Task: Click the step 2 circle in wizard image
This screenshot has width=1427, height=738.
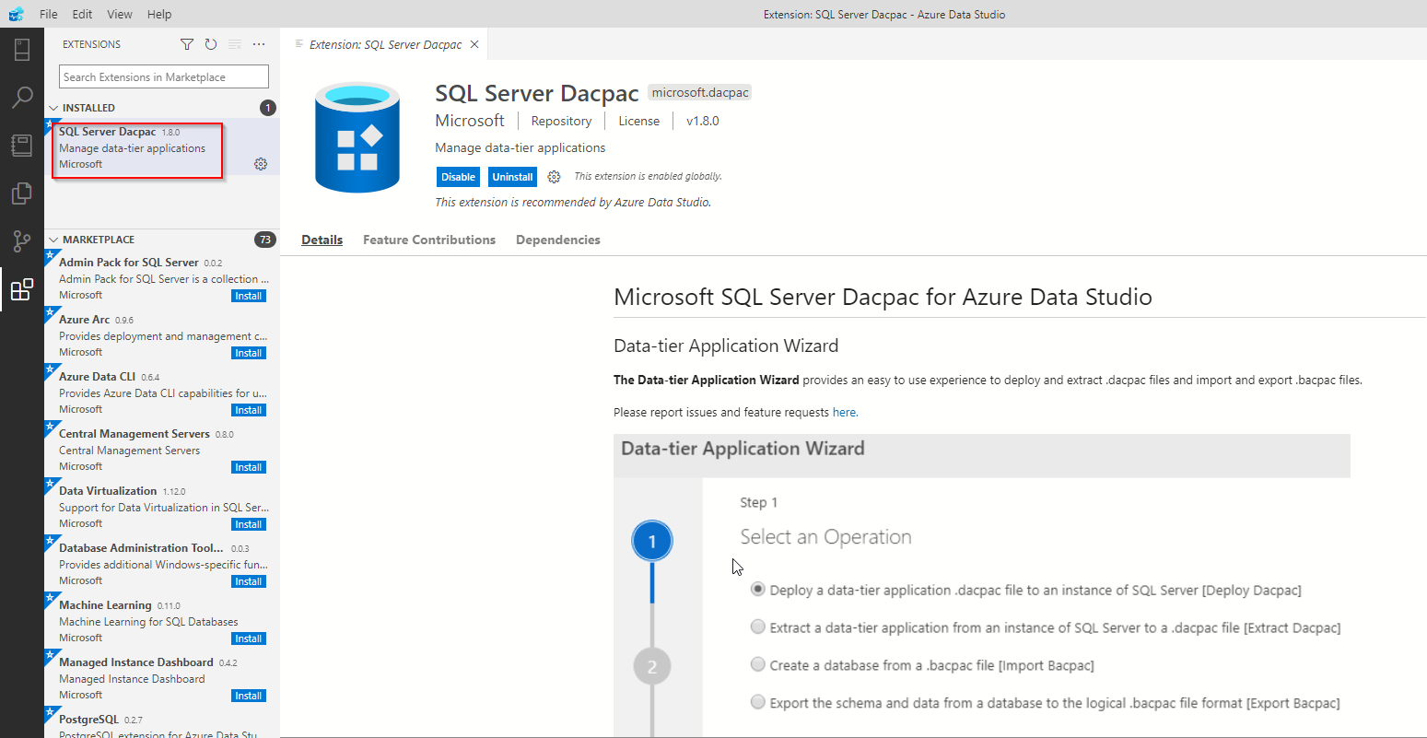Action: 652,667
